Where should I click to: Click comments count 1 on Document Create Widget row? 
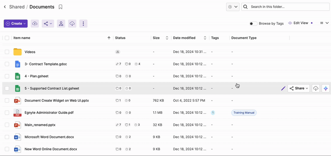pos(118,101)
